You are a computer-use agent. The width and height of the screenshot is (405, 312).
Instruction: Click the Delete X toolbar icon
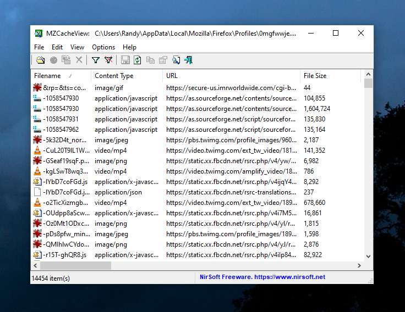click(79, 60)
